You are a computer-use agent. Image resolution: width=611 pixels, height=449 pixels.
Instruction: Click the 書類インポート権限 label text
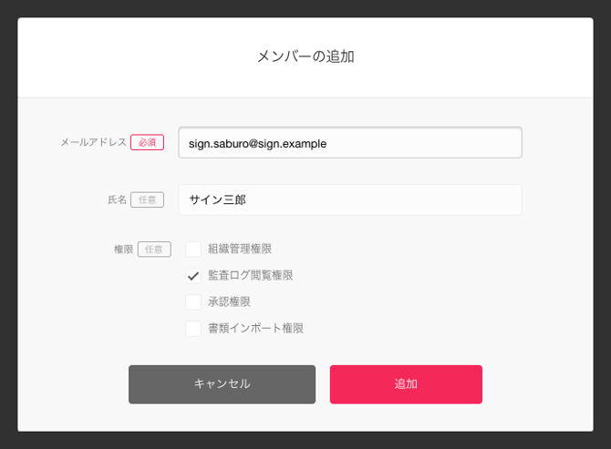[255, 329]
